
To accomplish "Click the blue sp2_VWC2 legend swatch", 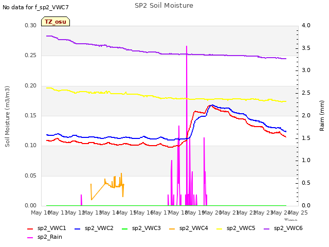I will coord(78,229).
